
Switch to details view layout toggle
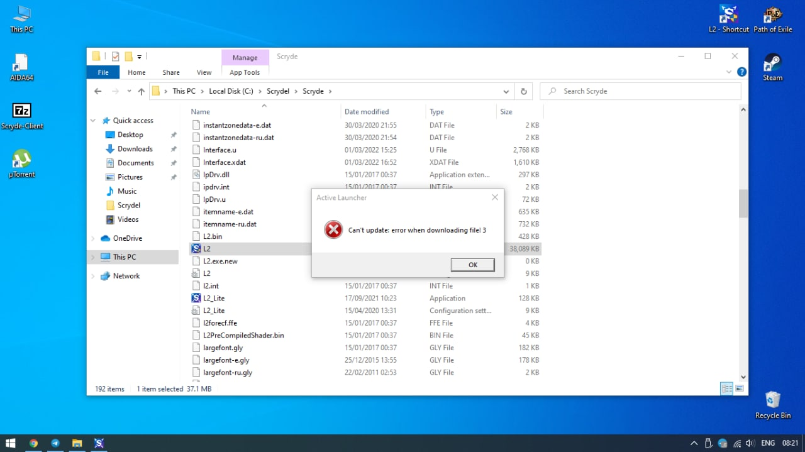click(727, 389)
